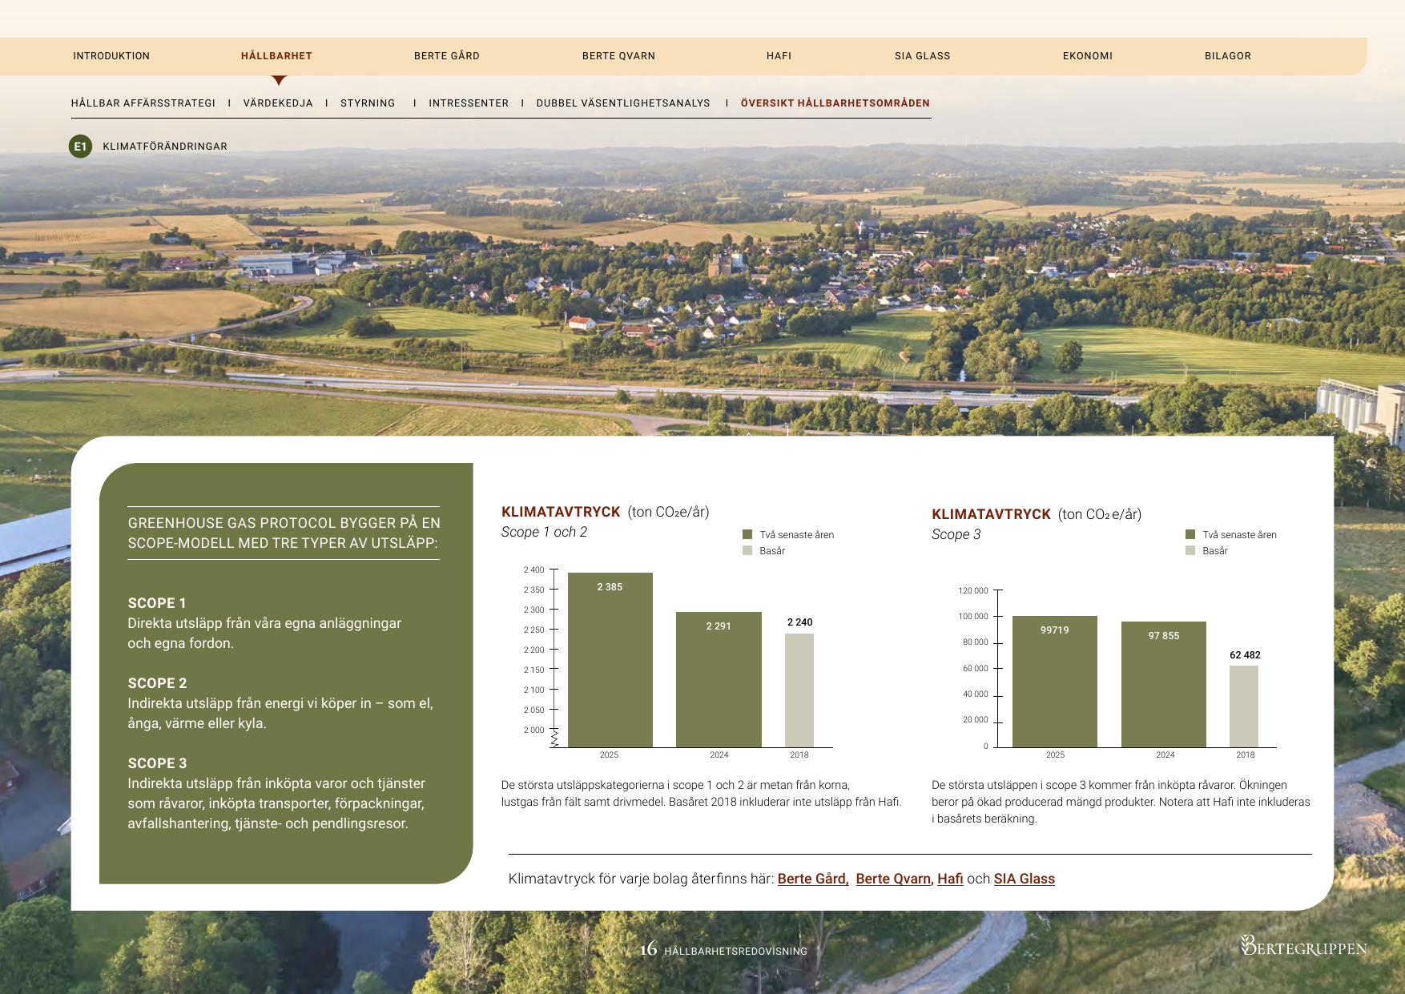Click the Klimatförändringar label
This screenshot has height=994, width=1405.
tap(165, 147)
